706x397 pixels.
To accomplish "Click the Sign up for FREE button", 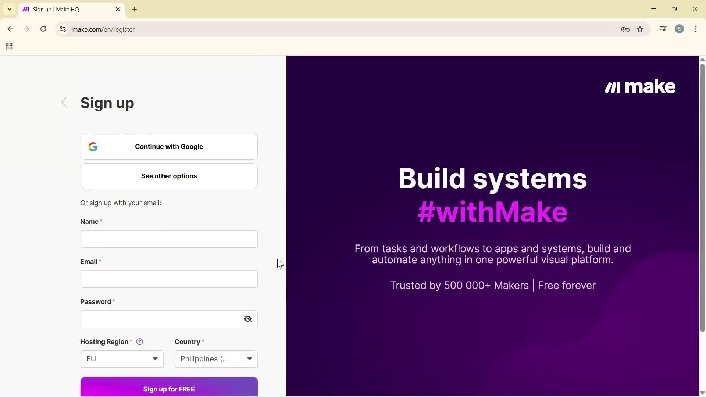I will [x=169, y=389].
